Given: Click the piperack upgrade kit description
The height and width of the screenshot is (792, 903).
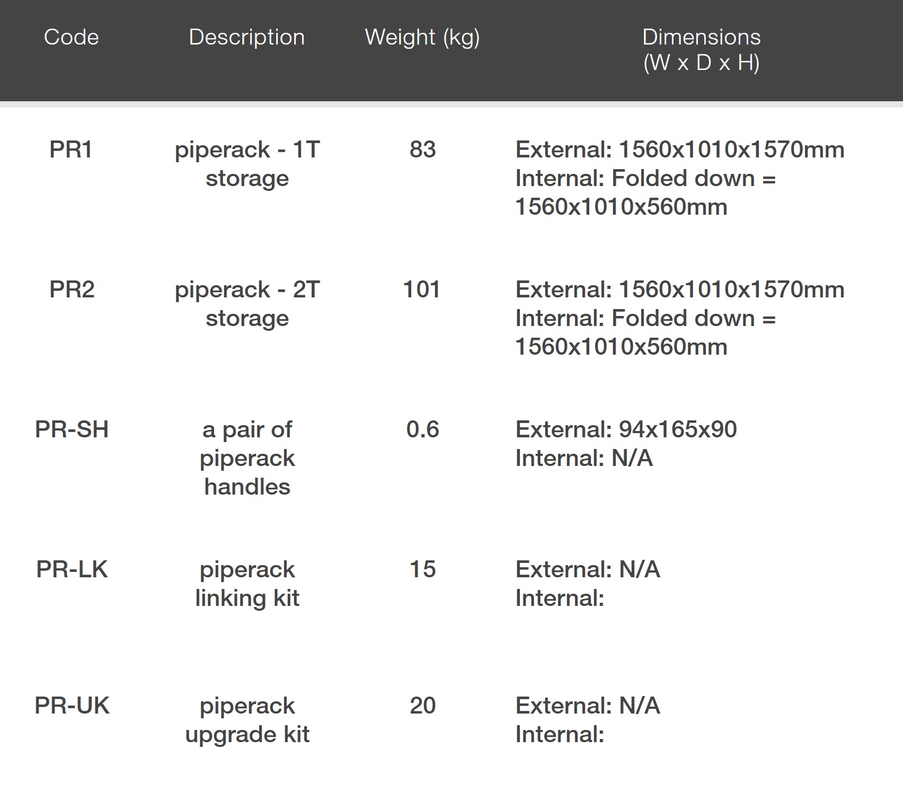Looking at the screenshot, I should pos(247,720).
